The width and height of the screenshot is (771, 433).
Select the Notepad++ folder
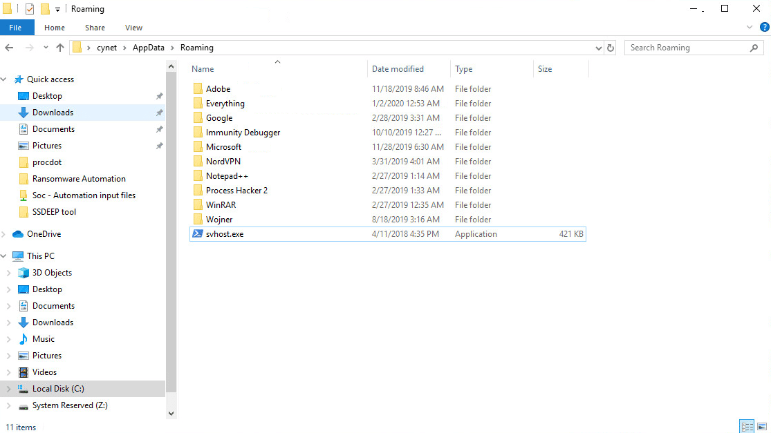[x=227, y=175]
